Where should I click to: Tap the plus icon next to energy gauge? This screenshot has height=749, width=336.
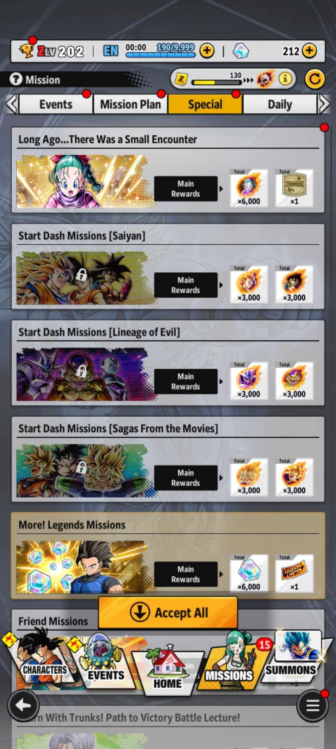pyautogui.click(x=207, y=50)
